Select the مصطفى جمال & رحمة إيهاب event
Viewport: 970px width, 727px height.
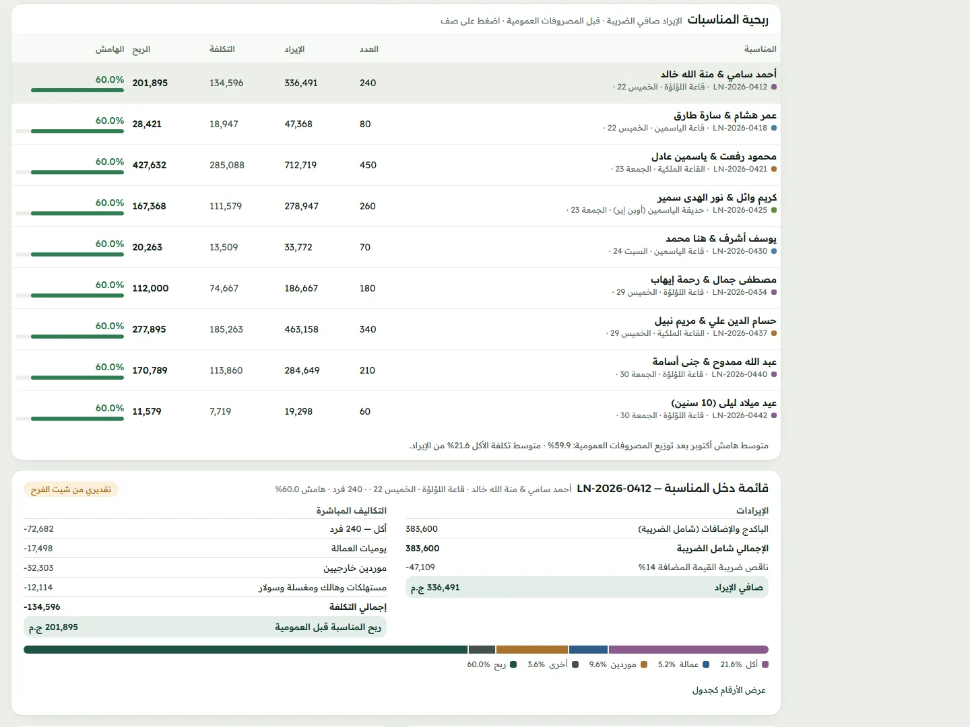tap(396, 288)
